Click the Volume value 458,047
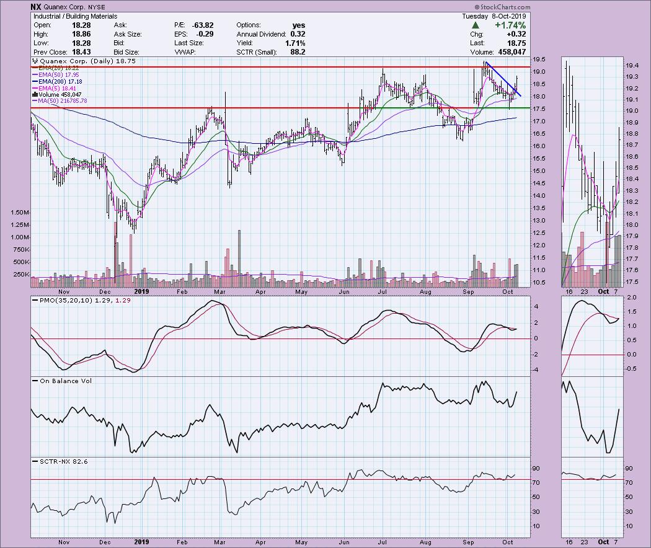Viewport: 651px width, 548px height. pyautogui.click(x=511, y=52)
